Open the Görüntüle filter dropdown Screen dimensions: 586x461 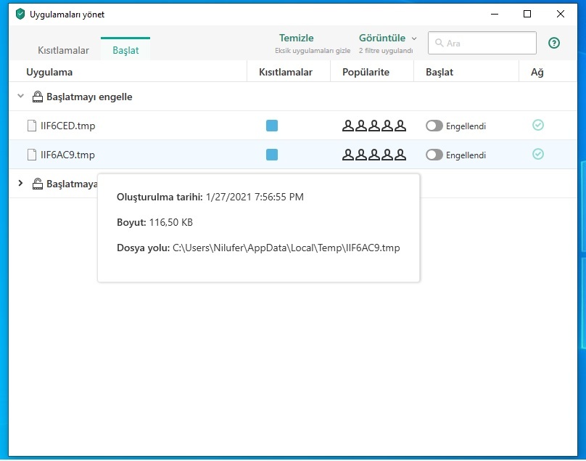387,38
